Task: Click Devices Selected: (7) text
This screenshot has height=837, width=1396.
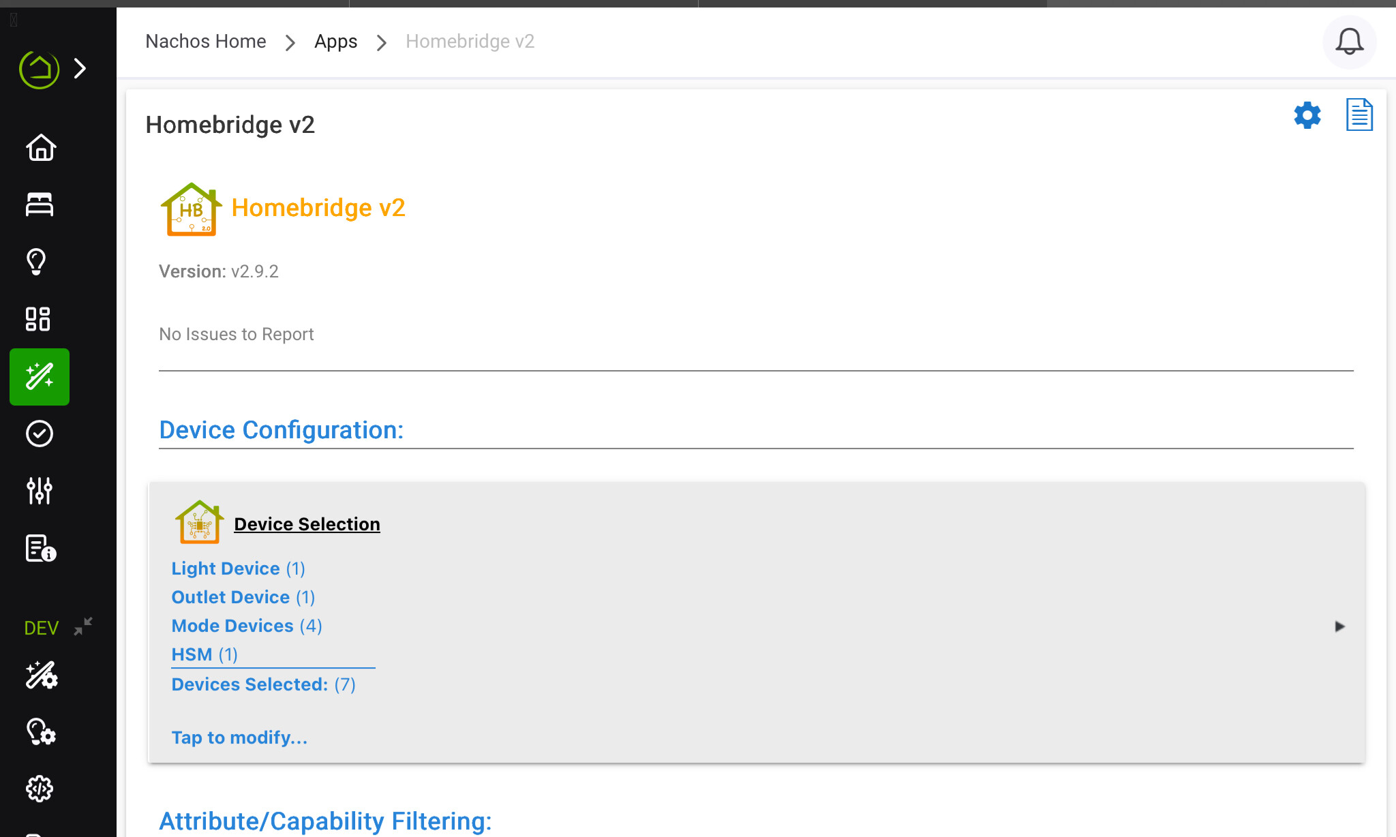Action: tap(263, 684)
